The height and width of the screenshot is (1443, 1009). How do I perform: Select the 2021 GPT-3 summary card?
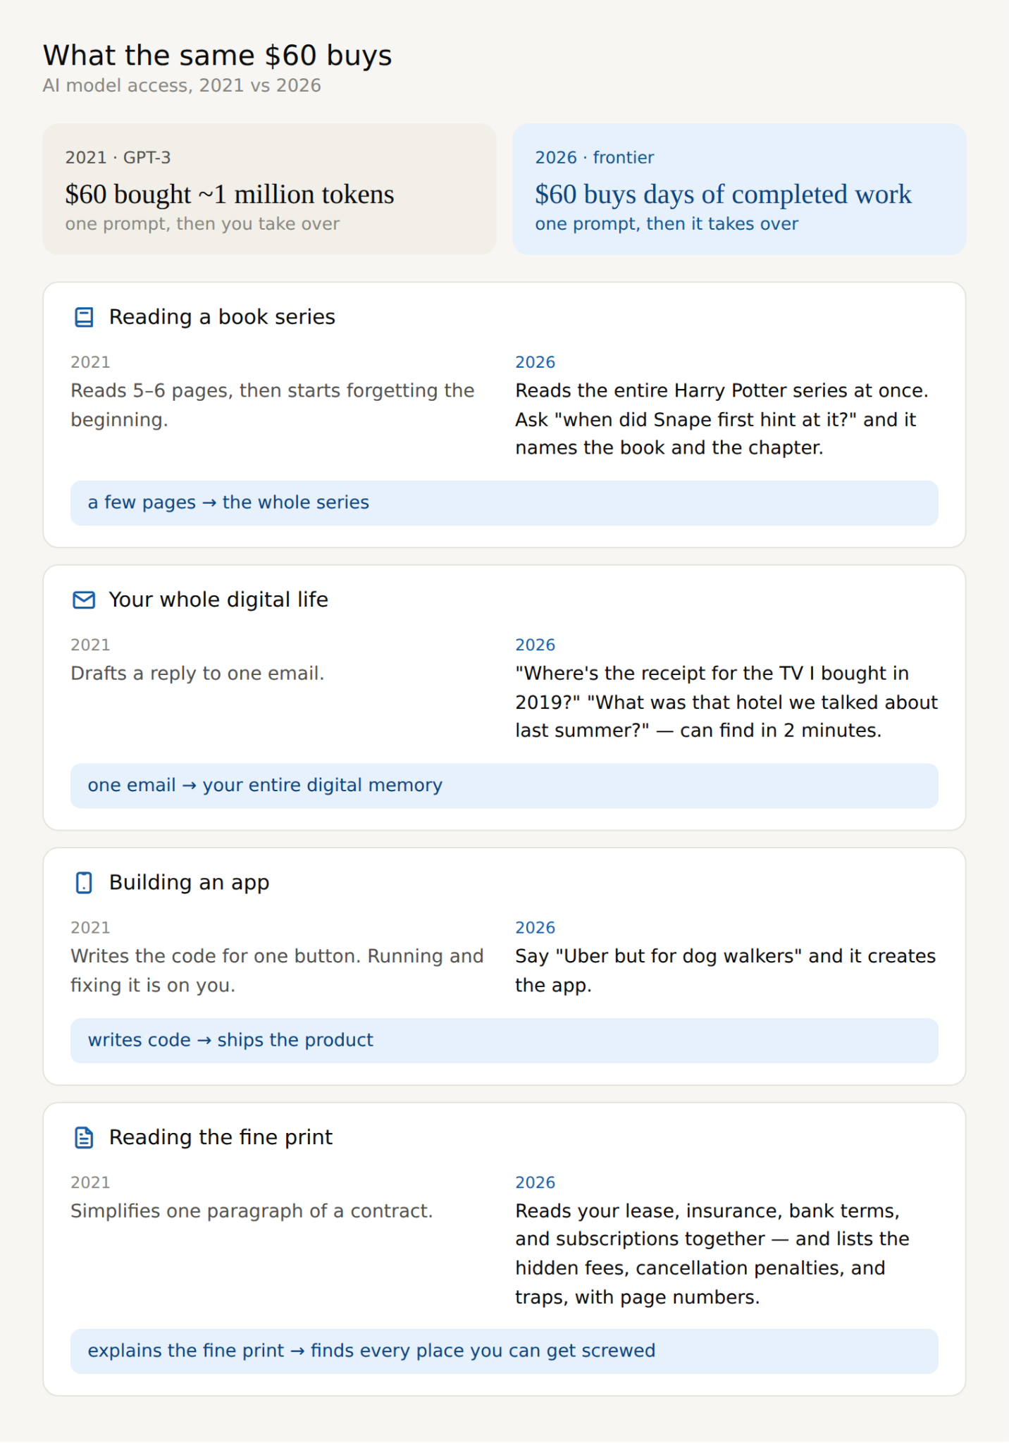[x=269, y=189]
